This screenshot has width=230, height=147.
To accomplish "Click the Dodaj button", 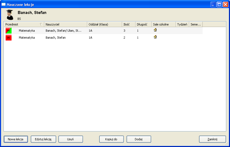I will [x=139, y=139].
